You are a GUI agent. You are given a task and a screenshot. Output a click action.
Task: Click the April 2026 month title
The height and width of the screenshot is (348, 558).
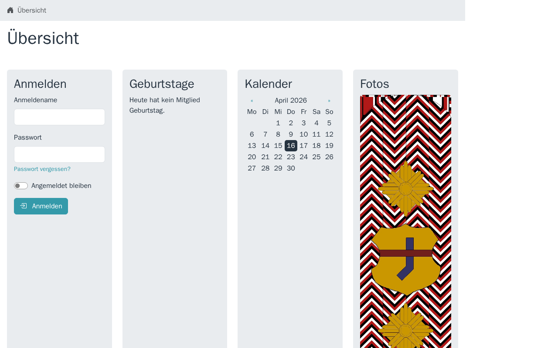(x=291, y=100)
